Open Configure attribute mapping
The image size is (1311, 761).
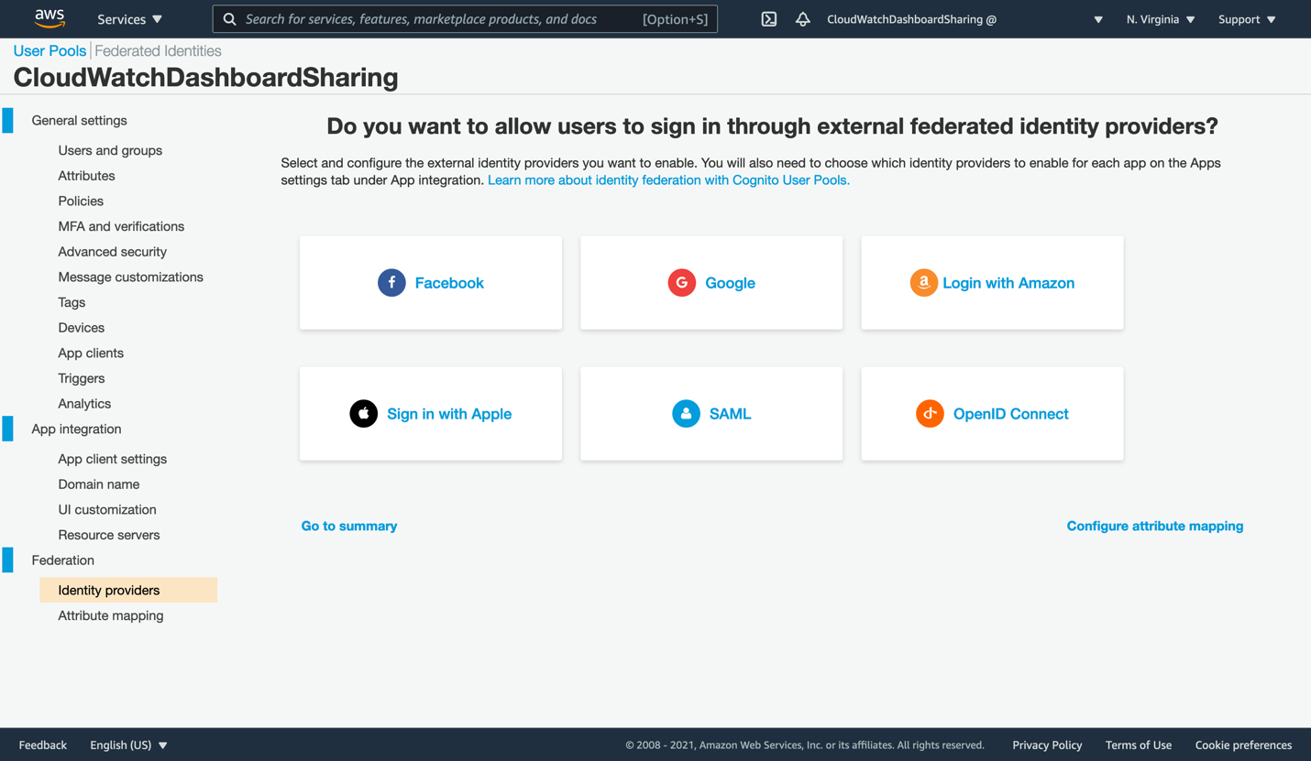pos(1155,526)
